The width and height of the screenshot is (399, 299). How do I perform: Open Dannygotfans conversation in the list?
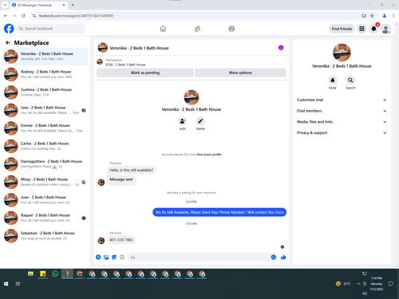(x=45, y=163)
